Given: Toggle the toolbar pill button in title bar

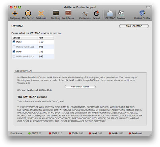Looking at the screenshot, I should click(148, 7).
